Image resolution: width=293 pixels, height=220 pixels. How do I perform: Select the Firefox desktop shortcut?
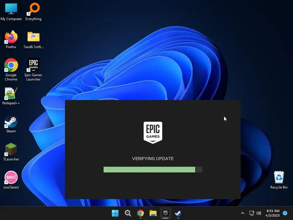[x=11, y=40]
